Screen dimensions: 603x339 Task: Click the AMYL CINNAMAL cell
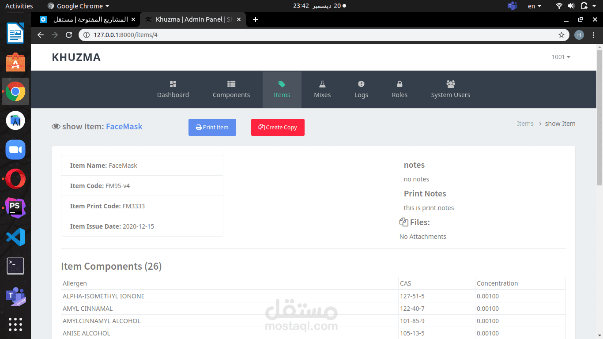(230, 309)
